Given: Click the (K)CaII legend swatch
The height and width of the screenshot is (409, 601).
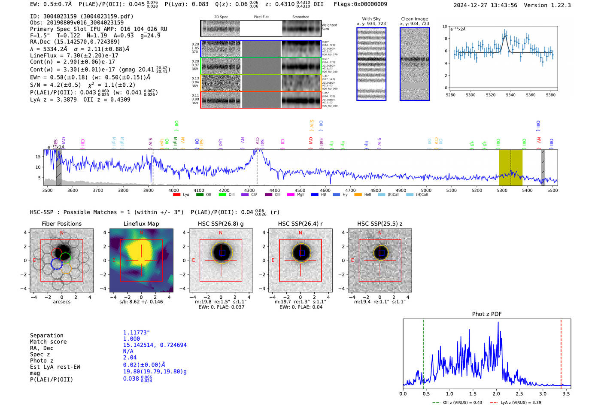Looking at the screenshot, I should pos(381,195).
